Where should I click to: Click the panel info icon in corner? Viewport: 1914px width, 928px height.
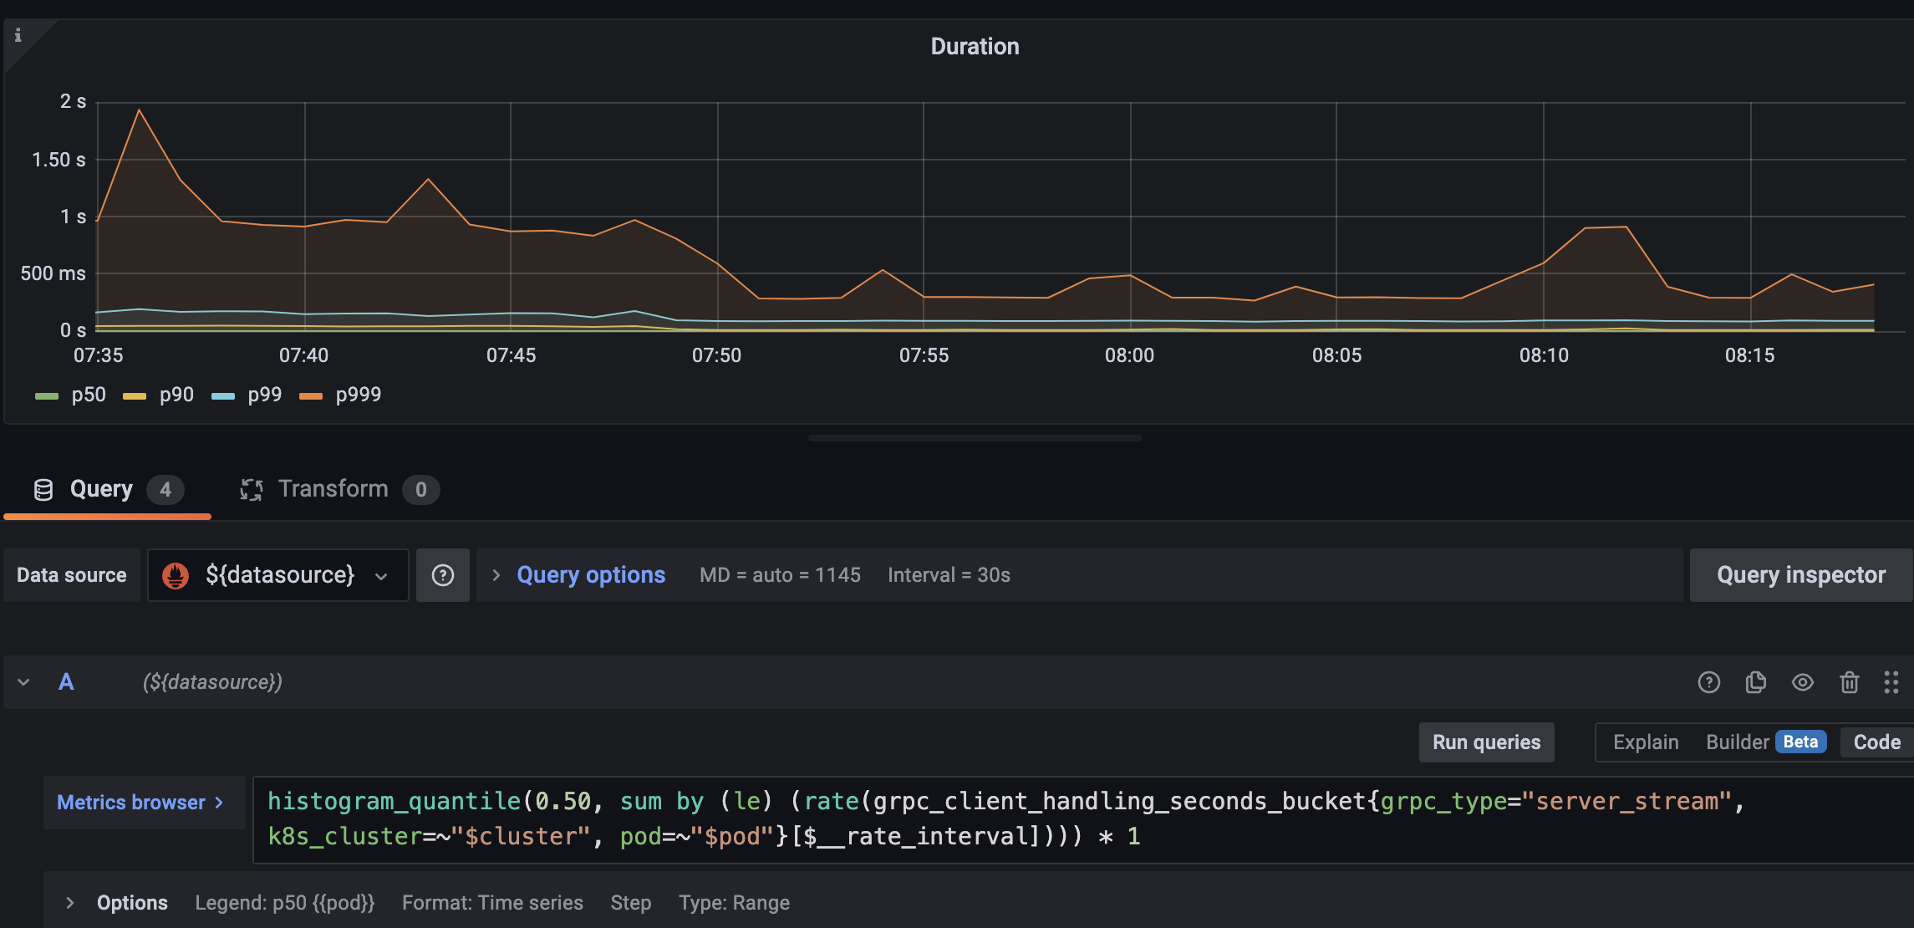tap(18, 35)
